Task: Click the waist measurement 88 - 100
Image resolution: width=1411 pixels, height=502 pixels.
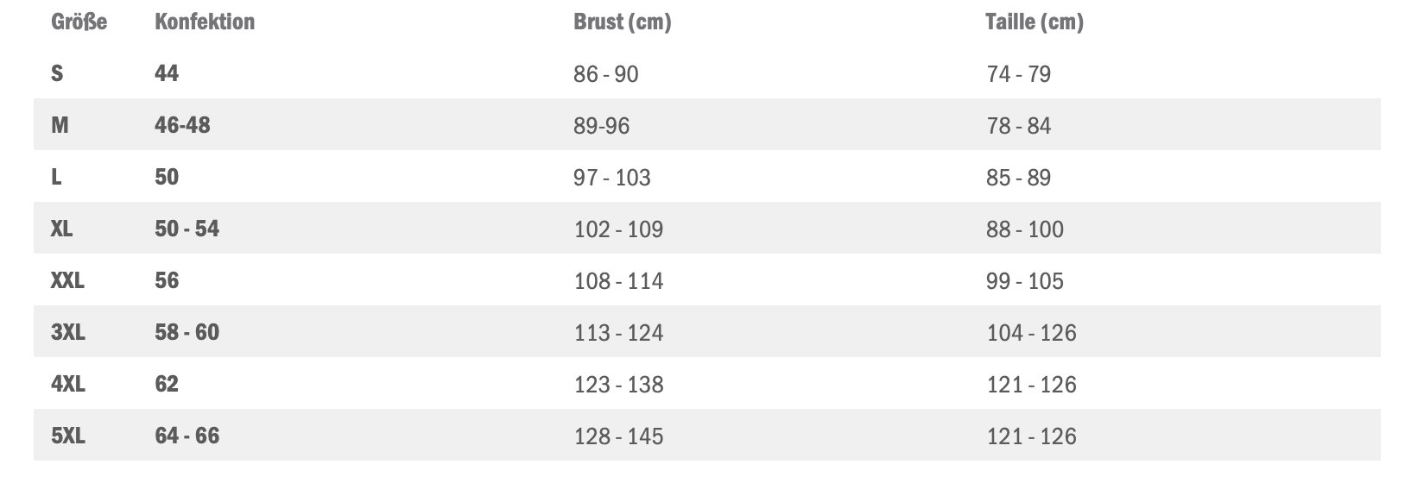Action: pos(1025,229)
